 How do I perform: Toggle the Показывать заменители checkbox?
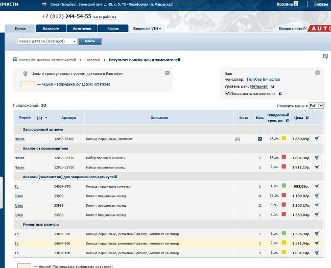pyautogui.click(x=227, y=94)
